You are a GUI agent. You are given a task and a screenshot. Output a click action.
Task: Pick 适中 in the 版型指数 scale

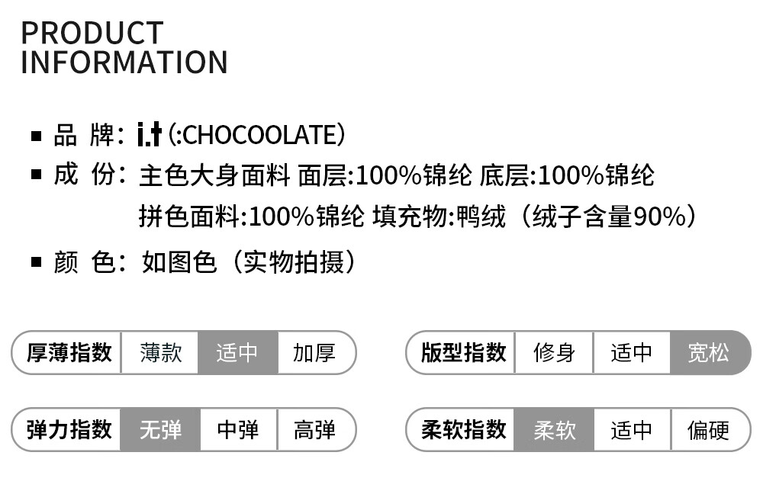tap(632, 353)
